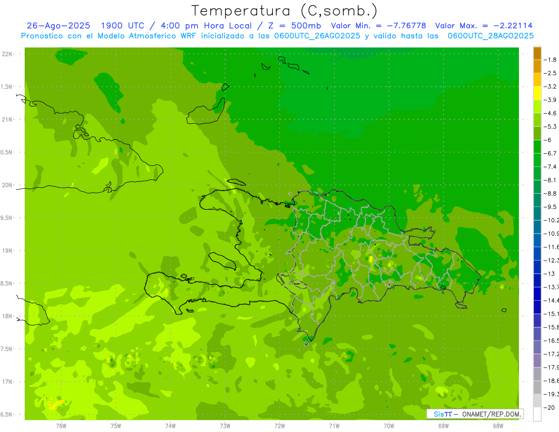The width and height of the screenshot is (559, 432).
Task: Click the '69W' longitude label
Action: [443, 426]
